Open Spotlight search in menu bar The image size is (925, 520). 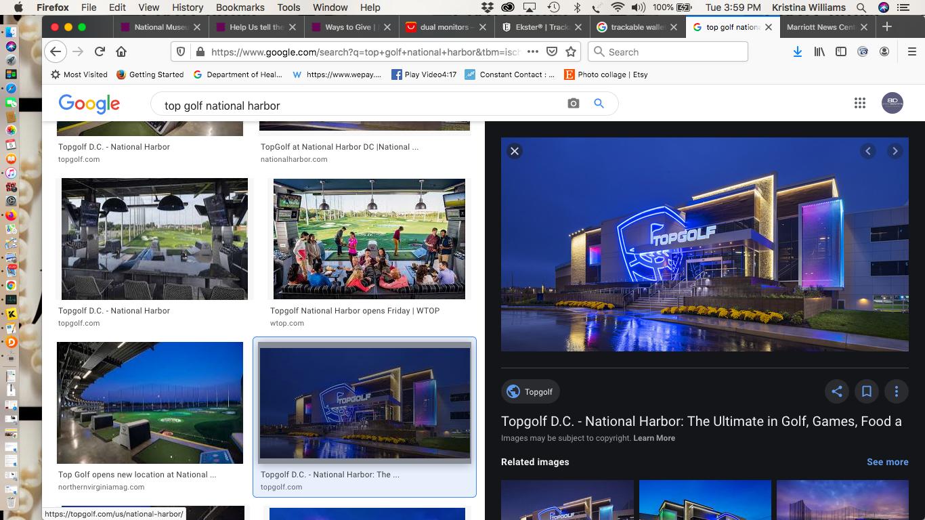(861, 7)
